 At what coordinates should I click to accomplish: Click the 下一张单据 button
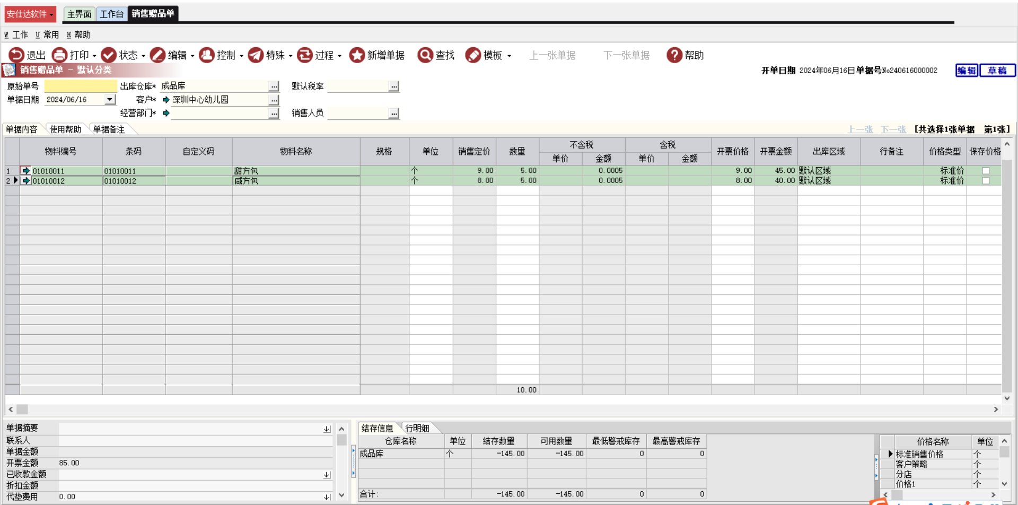point(627,55)
